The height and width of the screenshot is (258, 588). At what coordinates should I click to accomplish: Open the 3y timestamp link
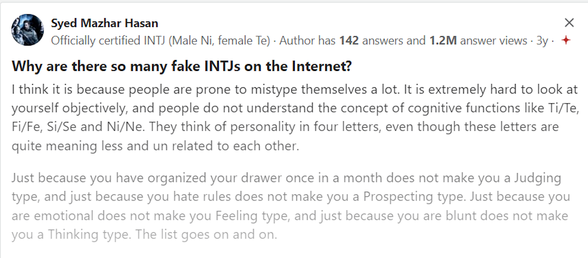point(542,41)
